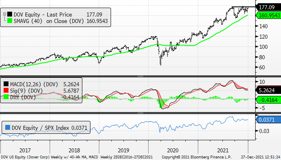This screenshot has height=160, width=281.
Task: Click the 27-Dec-2021 12:51:24 timestamp
Action: pyautogui.click(x=261, y=157)
